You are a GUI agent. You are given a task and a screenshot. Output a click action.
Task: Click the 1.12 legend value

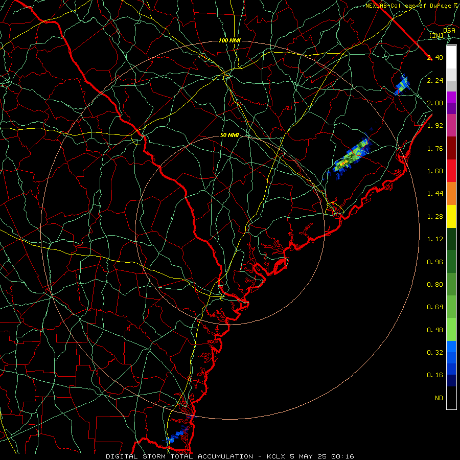coord(435,239)
